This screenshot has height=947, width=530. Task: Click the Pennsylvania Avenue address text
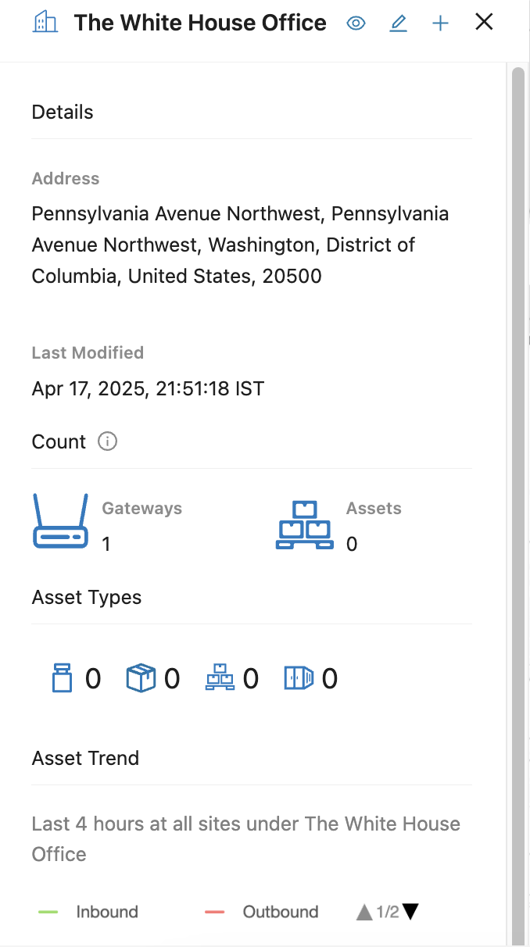[x=241, y=245]
